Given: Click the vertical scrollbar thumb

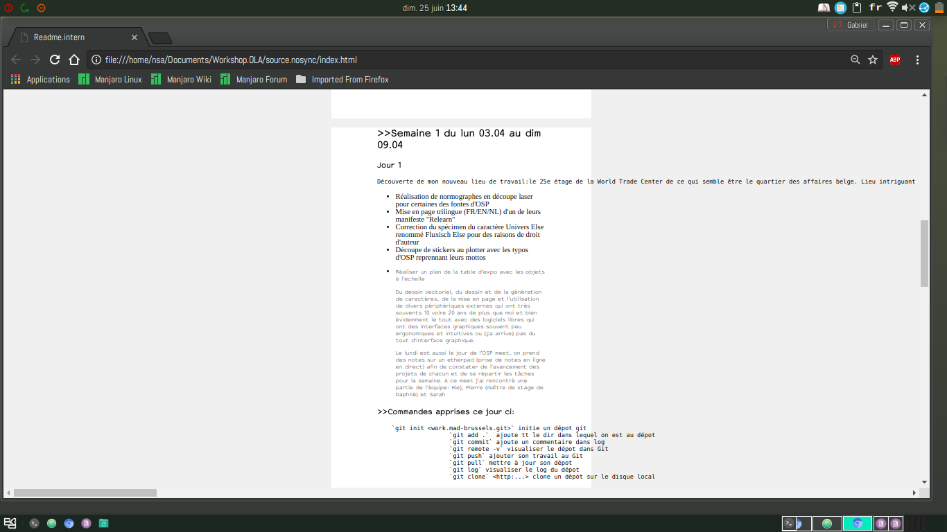Looking at the screenshot, I should tap(924, 254).
